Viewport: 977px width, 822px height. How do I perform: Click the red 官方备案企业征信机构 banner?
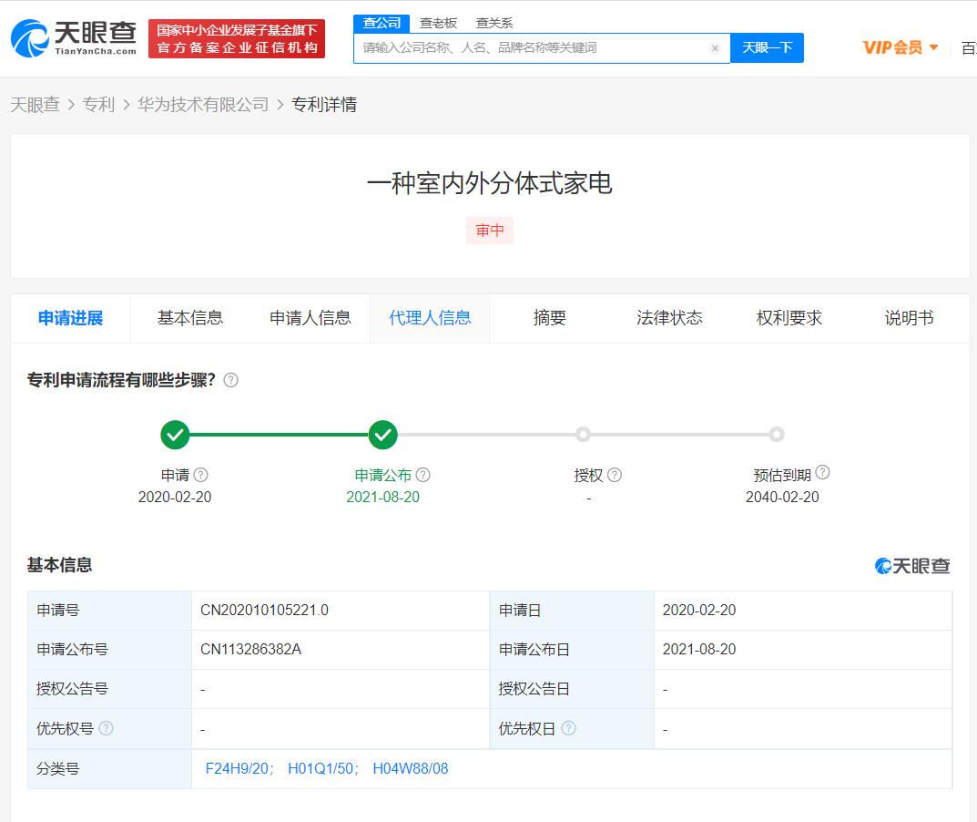coord(237,38)
